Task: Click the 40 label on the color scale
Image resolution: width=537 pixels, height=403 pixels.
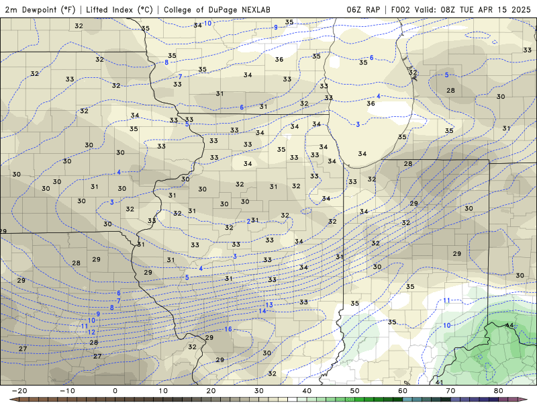Action: coord(307,391)
